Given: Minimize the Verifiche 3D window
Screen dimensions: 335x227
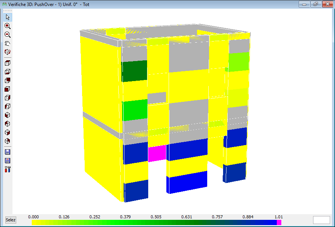Looking at the screenshot, I should [304, 4].
